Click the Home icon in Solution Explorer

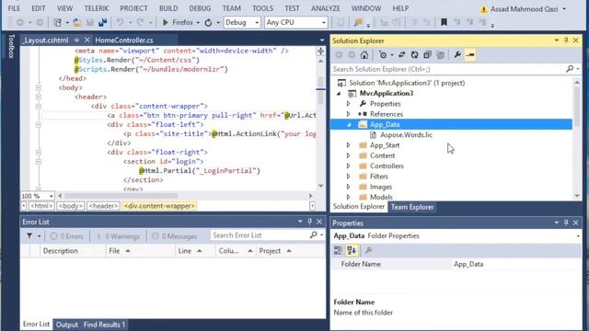(364, 55)
